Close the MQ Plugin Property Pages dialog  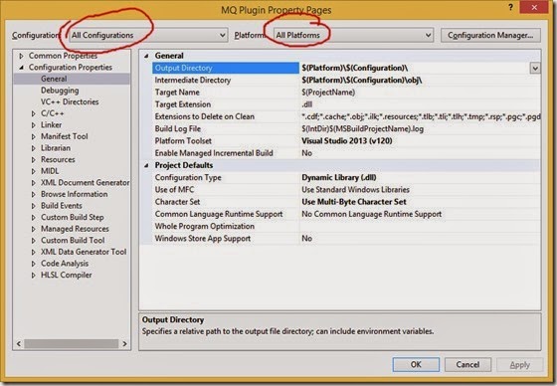[x=535, y=7]
